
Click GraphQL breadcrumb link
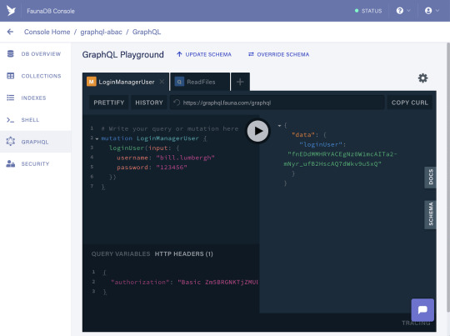point(147,32)
